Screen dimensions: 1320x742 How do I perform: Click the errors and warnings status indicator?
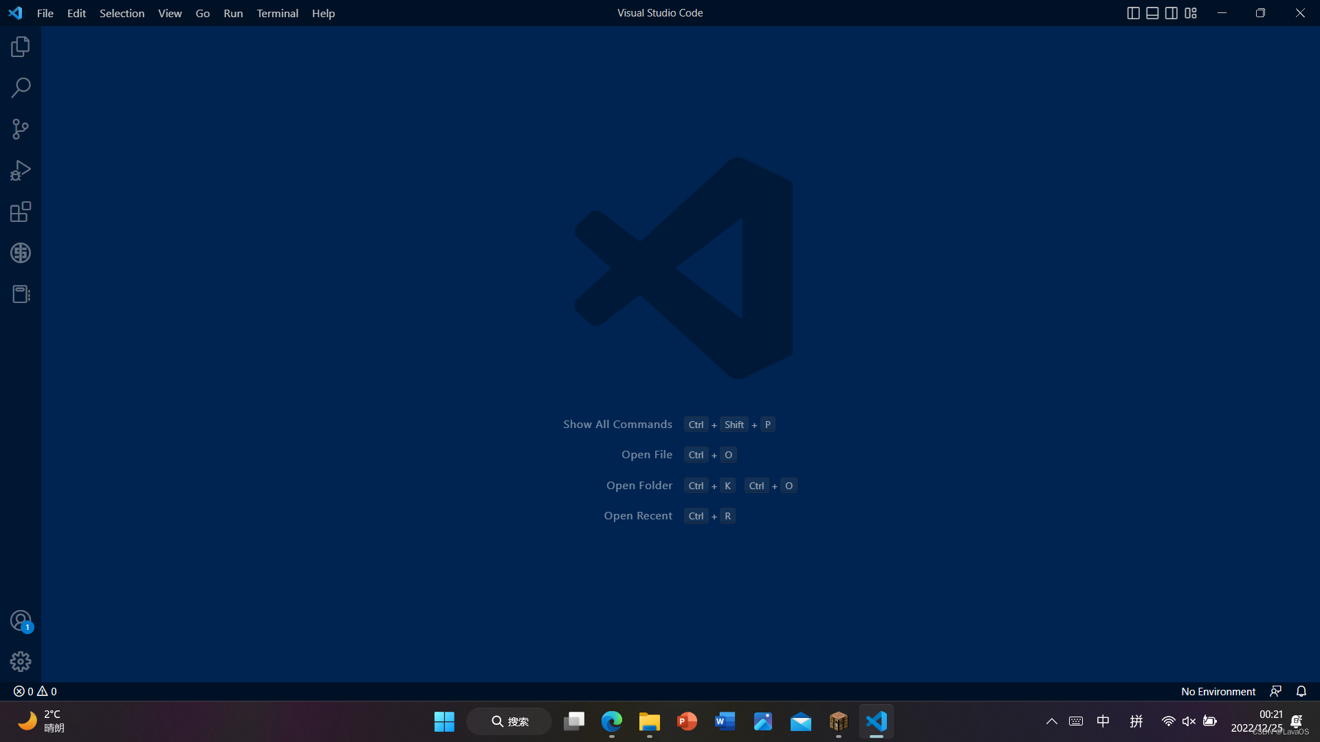(35, 691)
